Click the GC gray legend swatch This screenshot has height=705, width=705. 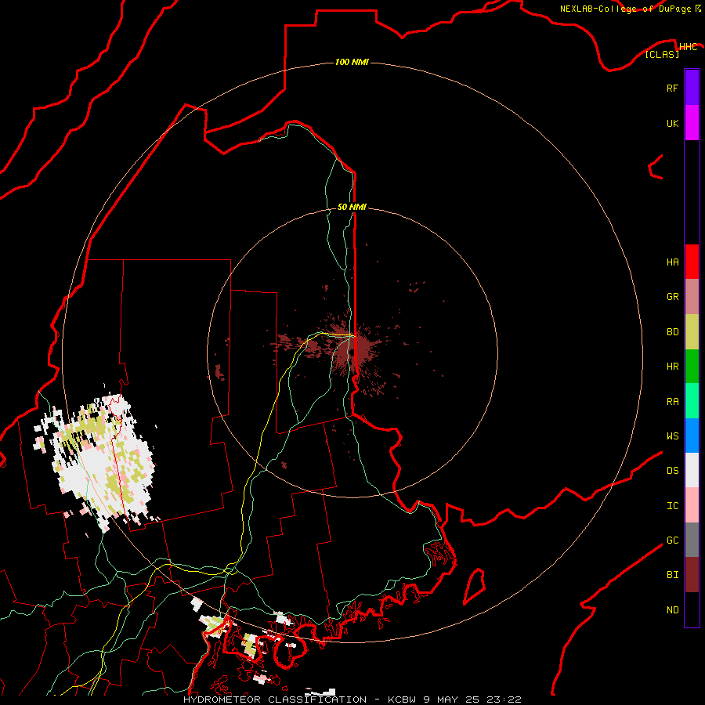click(692, 540)
